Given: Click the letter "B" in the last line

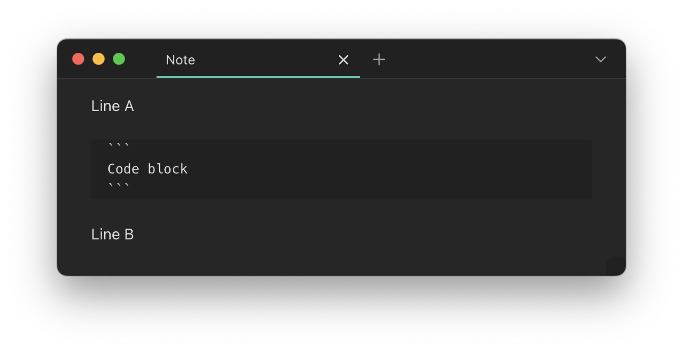Looking at the screenshot, I should 129,234.
